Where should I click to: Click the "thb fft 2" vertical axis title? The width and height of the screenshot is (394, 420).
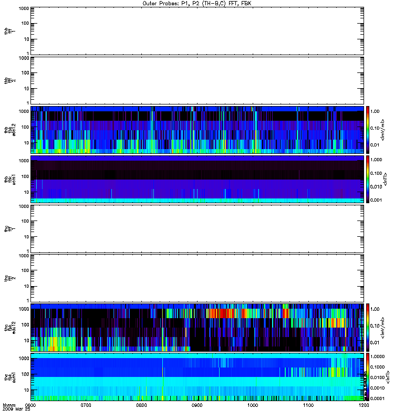coord(9,80)
